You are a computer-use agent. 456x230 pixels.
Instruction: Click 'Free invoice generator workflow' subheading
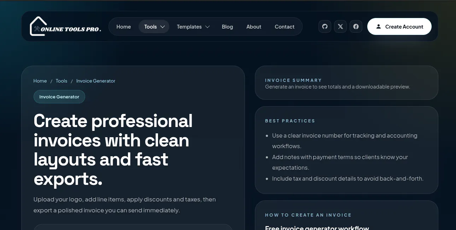(317, 228)
